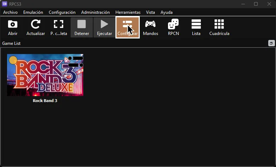Click the Game List panel title
This screenshot has height=167, width=276.
(11, 43)
